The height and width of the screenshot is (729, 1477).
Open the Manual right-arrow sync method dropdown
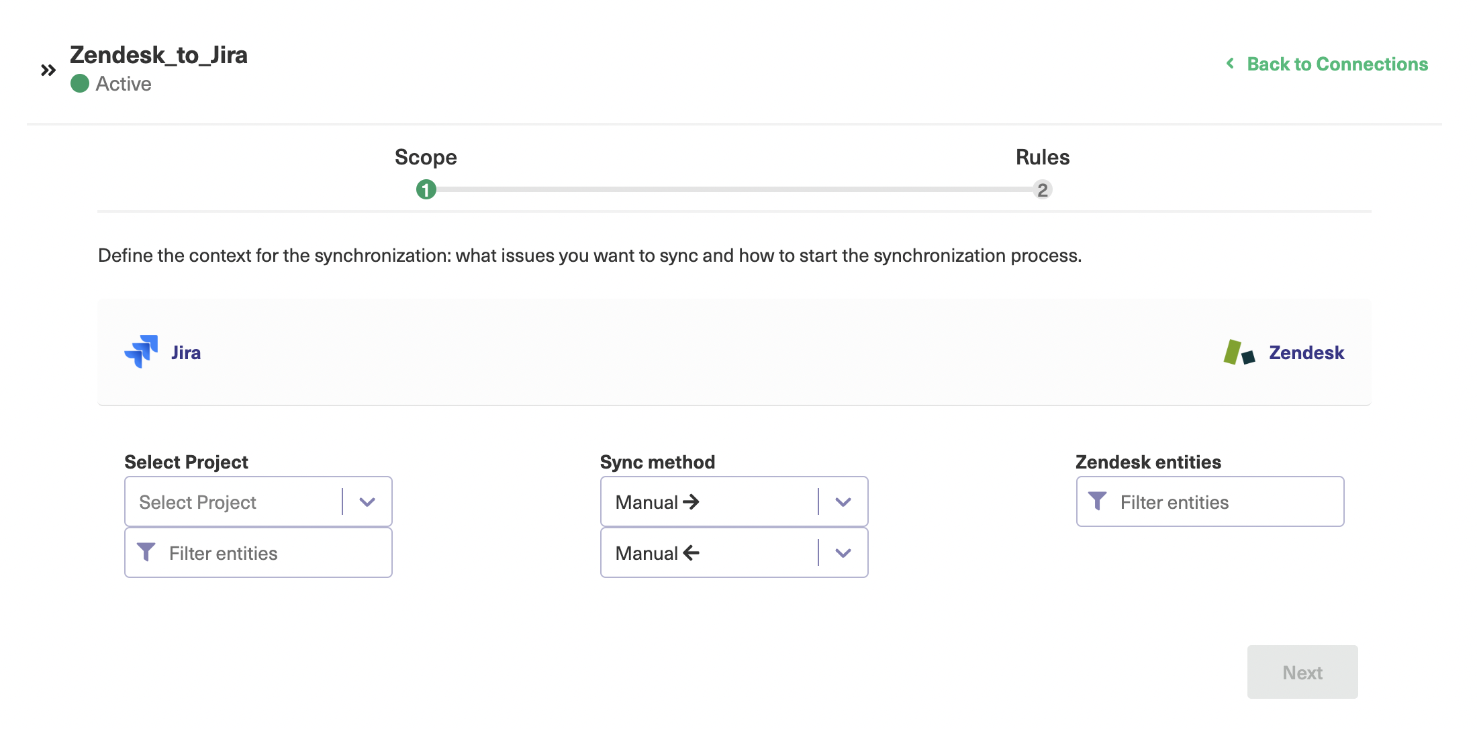click(x=734, y=501)
